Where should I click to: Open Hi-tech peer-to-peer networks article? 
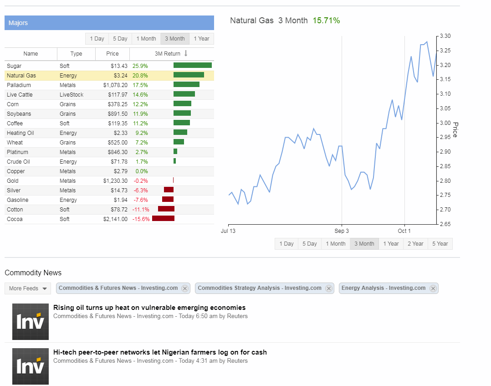tap(160, 352)
